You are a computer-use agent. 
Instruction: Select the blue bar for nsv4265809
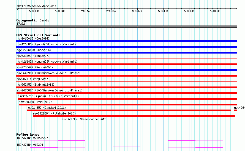[x=127, y=47]
